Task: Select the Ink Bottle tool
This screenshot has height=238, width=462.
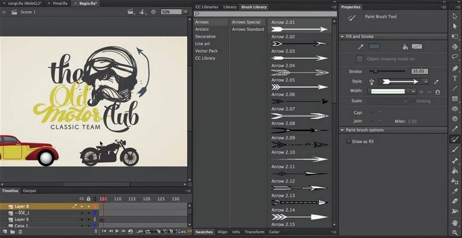Action: tap(455, 181)
